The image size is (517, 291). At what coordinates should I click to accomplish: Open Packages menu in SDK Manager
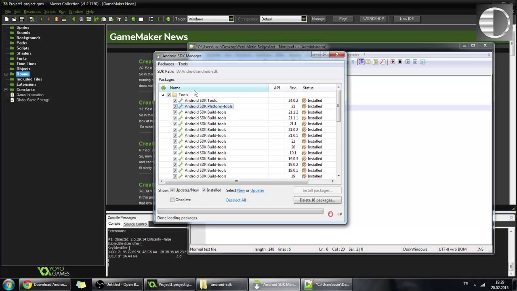166,64
